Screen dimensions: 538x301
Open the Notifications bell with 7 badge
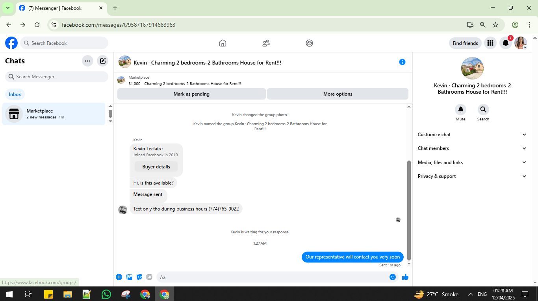point(506,43)
